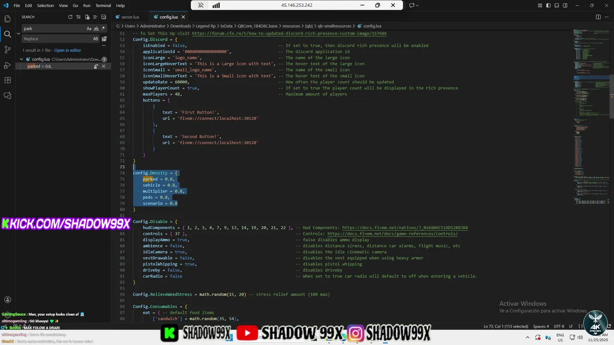Close the config.lua editor tab
The width and height of the screenshot is (614, 345).
tap(183, 17)
